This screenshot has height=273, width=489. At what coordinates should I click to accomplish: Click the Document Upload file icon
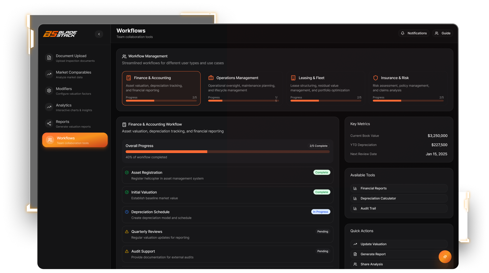point(49,58)
